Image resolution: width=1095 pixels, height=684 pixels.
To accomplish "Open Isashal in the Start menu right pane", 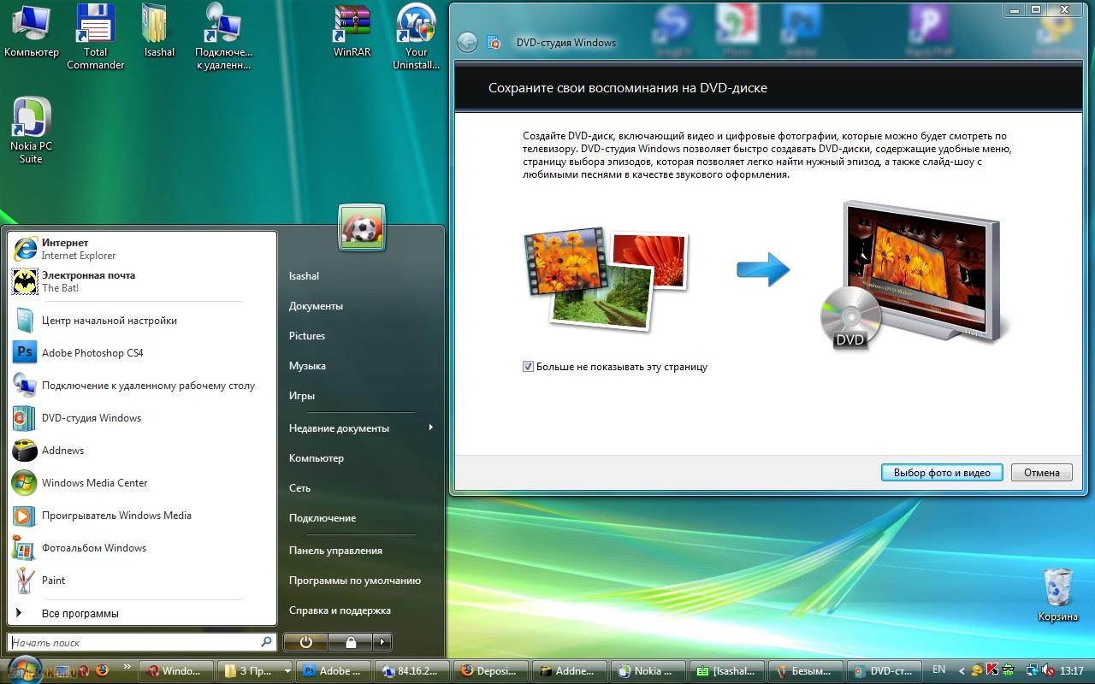I will click(x=304, y=275).
